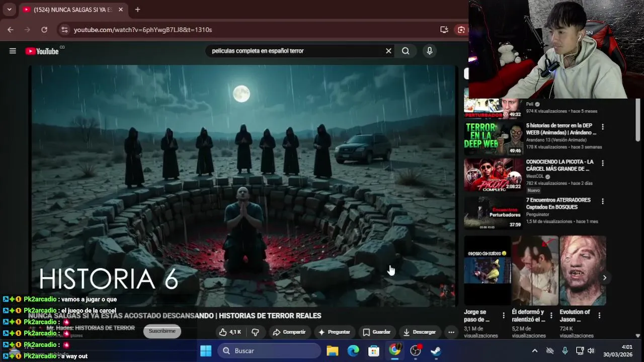Screen dimensions: 644x362
Task: Click the Arandano 13 (Versión Animada) channel
Action: coord(556,140)
